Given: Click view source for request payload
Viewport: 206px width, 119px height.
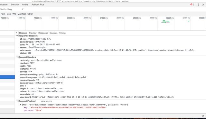Looking at the screenshot, I should [46, 101].
